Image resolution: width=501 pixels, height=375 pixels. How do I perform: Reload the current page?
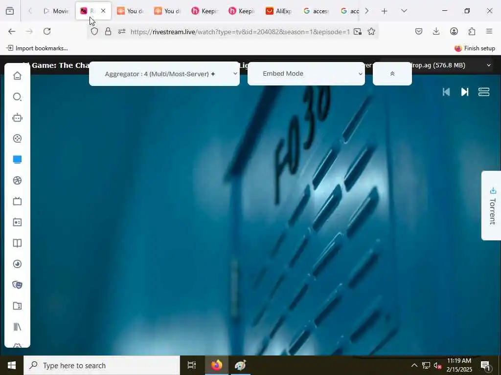tap(47, 31)
